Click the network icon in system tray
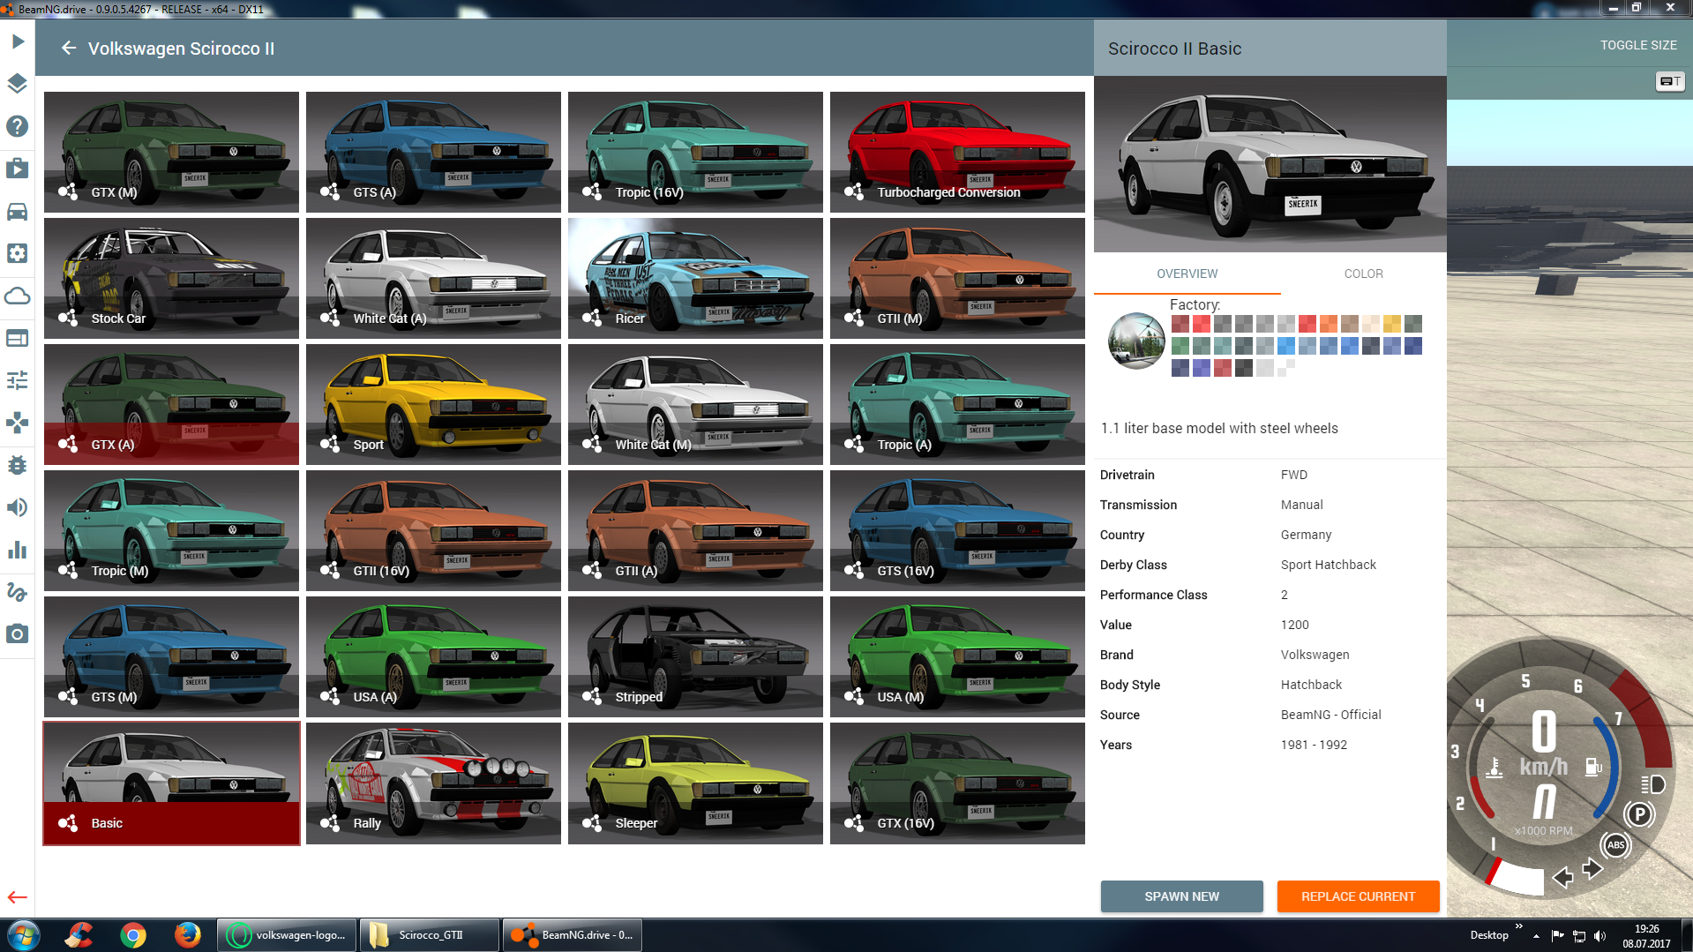 (1579, 936)
